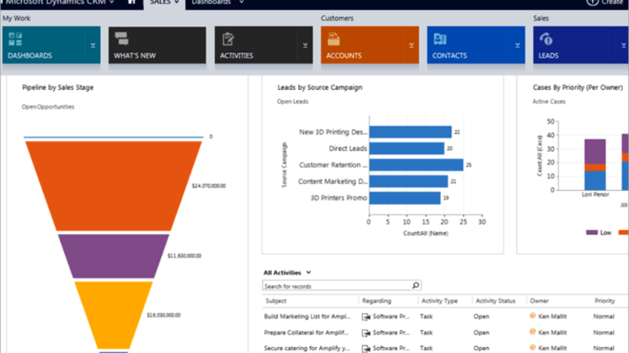Open the Dashboards tile icon
Viewport: 629px width, 353px height.
pos(16,39)
